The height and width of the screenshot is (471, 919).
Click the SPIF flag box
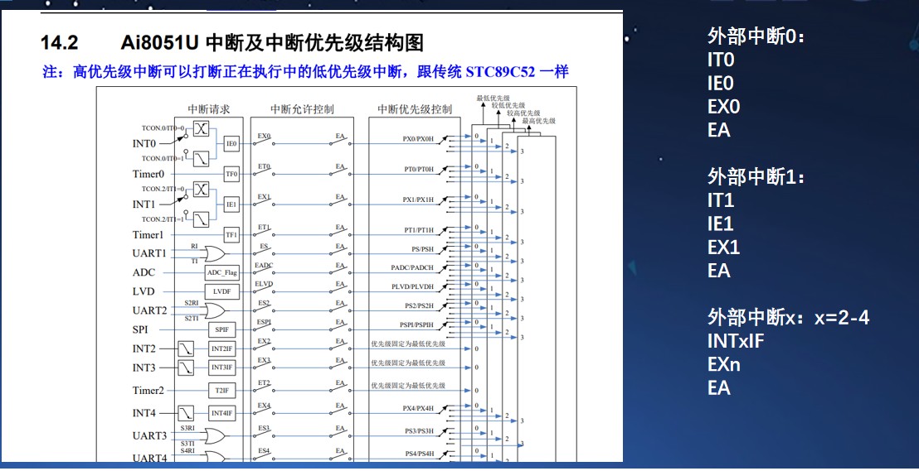(221, 329)
